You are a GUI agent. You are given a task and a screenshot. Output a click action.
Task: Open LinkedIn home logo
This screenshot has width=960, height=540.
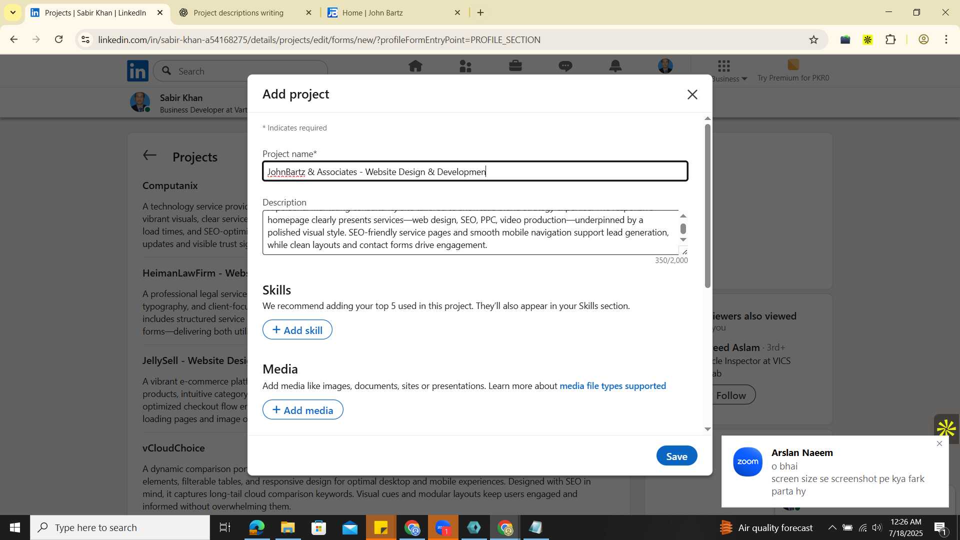tap(137, 71)
